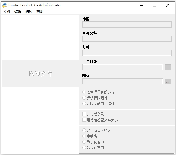The width and height of the screenshot is (176, 155).
Task: Open the 帮助 menu
Action: click(40, 12)
